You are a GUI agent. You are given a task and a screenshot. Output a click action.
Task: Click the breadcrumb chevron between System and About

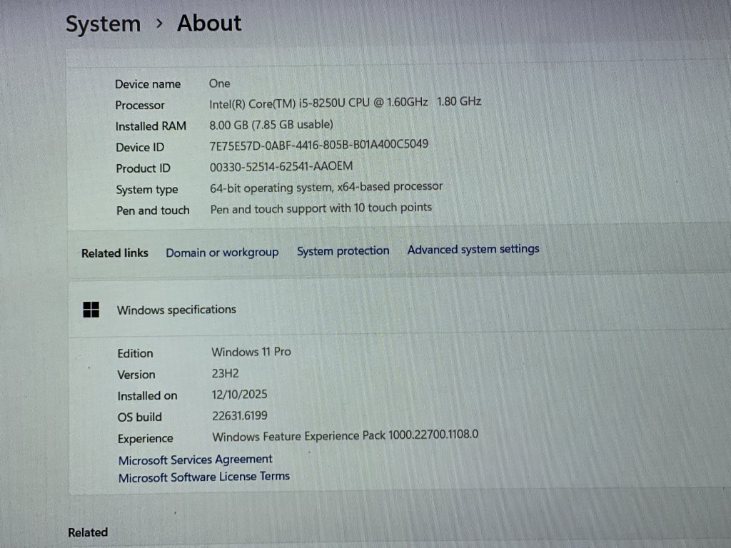[158, 24]
